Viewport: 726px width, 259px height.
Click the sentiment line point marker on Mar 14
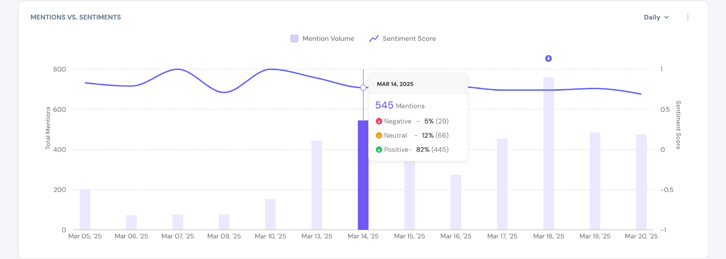(x=363, y=87)
